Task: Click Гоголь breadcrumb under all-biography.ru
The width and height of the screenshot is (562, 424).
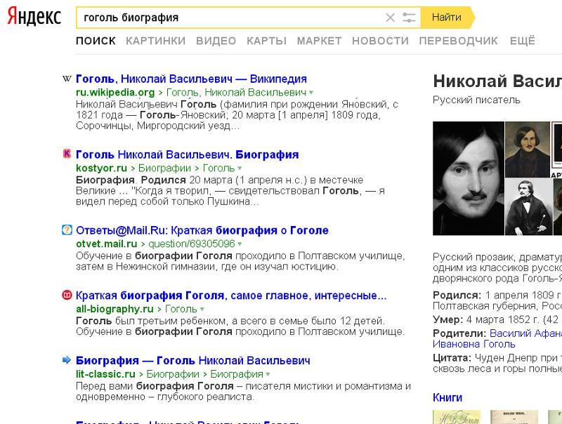Action: point(181,309)
